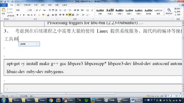Click the Distributed alignment icon
The image size is (184, 103).
73,15
